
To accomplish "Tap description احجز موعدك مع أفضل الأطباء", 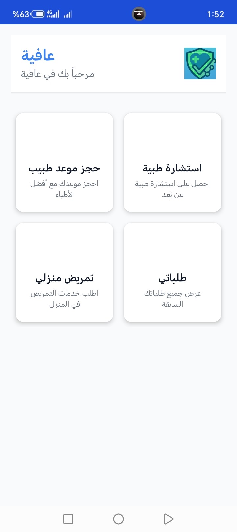I will (x=65, y=189).
